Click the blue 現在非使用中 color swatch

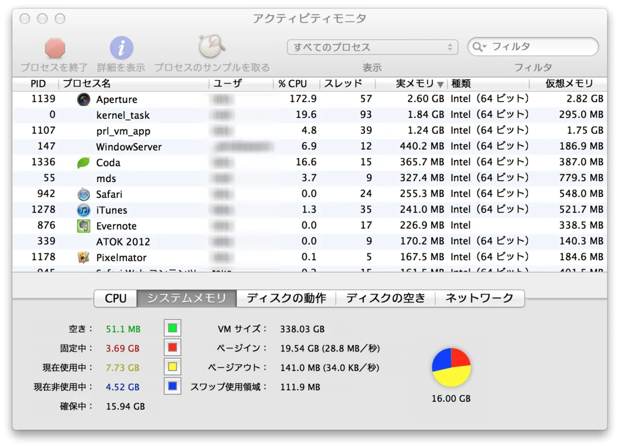tap(173, 386)
